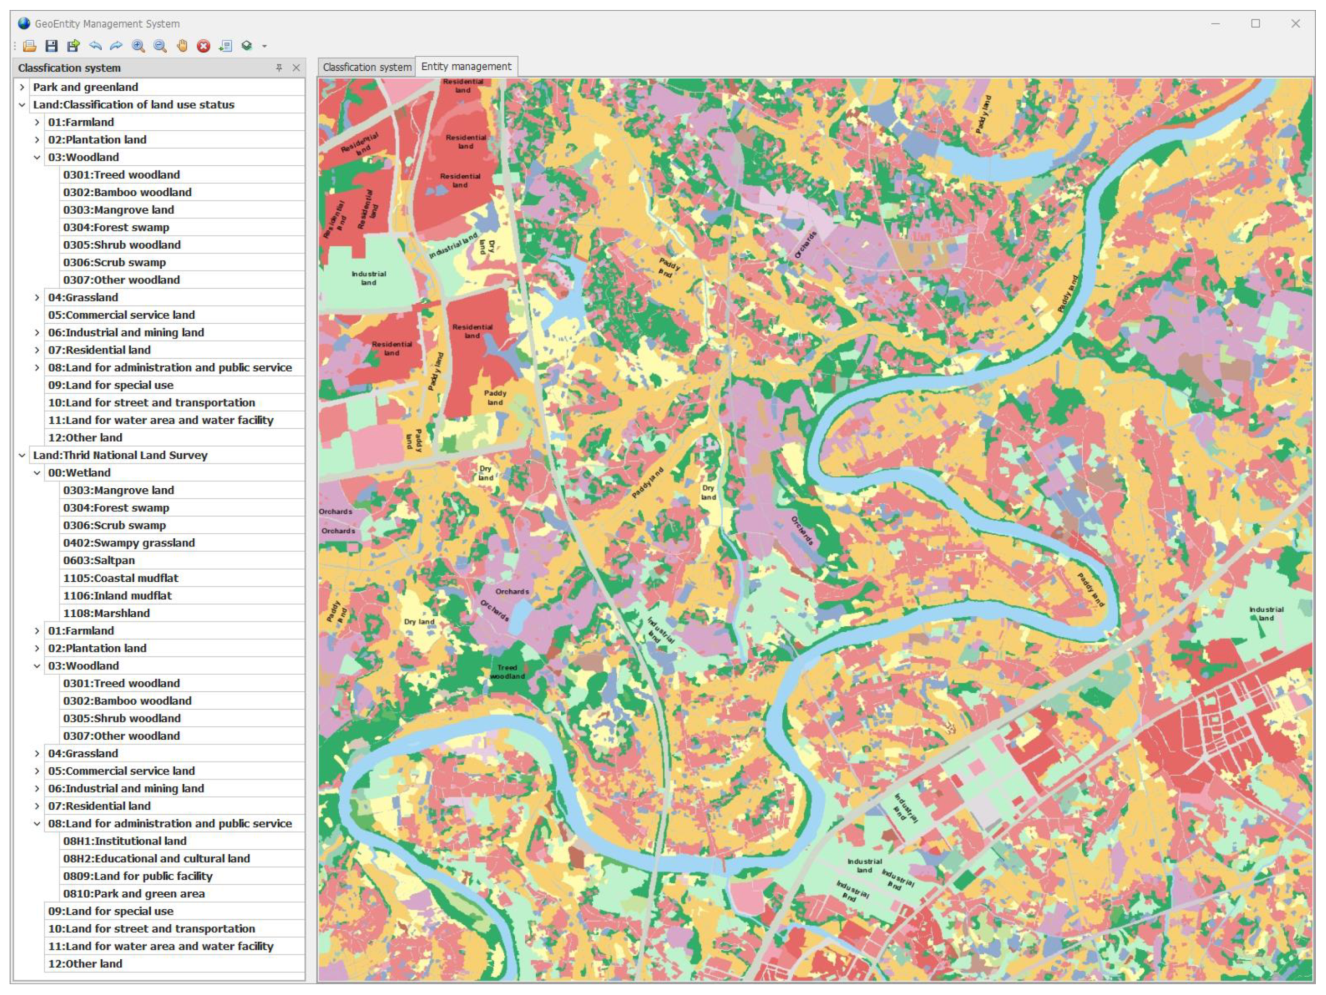Open the toolbar overflow dropdown arrow

coord(264,46)
